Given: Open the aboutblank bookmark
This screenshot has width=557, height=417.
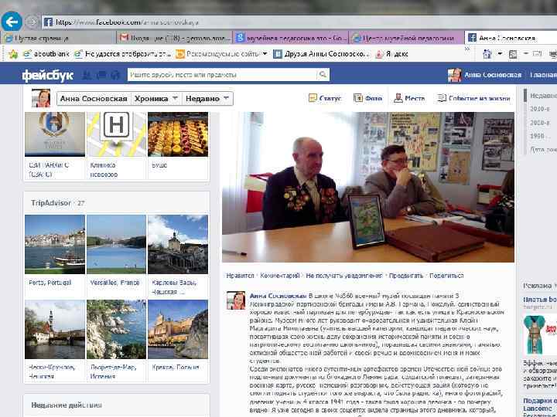Looking at the screenshot, I should [46, 54].
